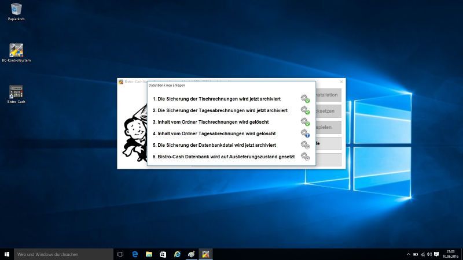Close the Bistro-Cash Kontrollsystem window
The width and height of the screenshot is (463, 260).
[341, 81]
